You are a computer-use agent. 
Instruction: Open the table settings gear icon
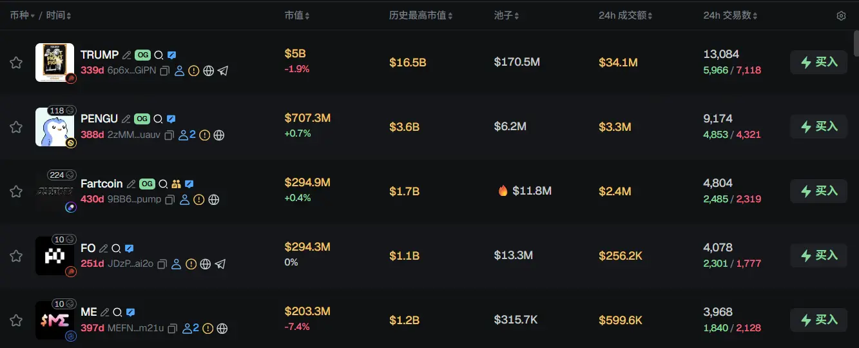click(841, 15)
